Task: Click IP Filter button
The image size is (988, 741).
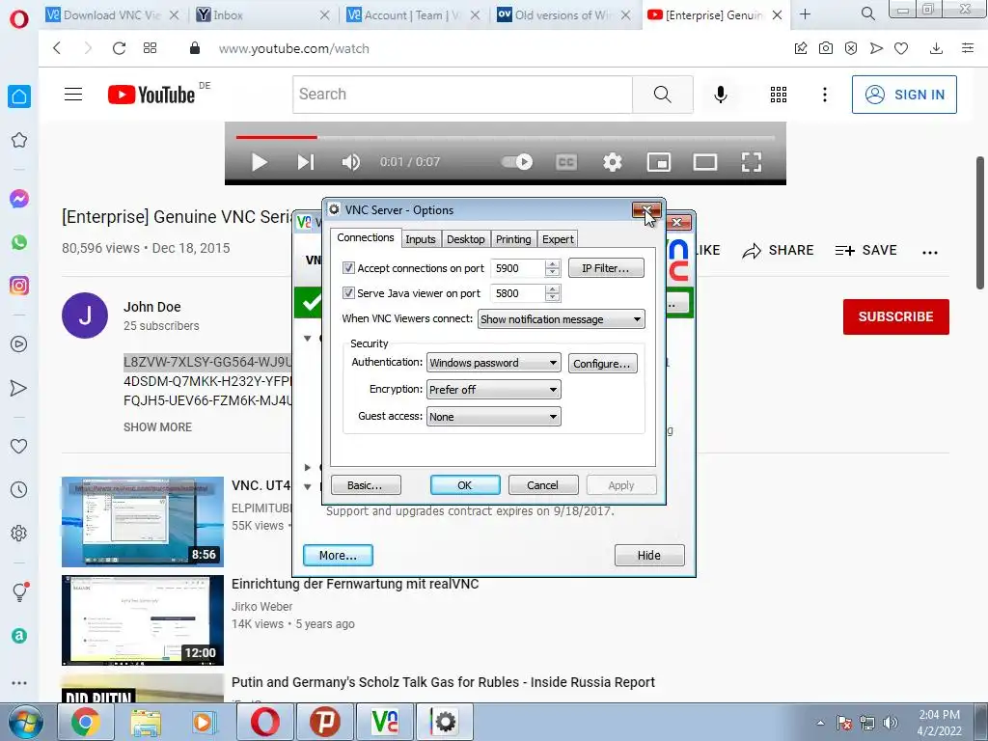Action: [x=606, y=268]
